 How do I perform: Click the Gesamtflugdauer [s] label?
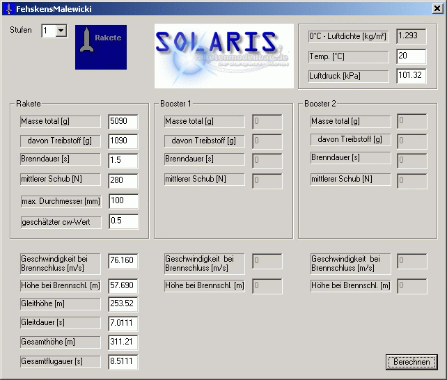click(60, 361)
